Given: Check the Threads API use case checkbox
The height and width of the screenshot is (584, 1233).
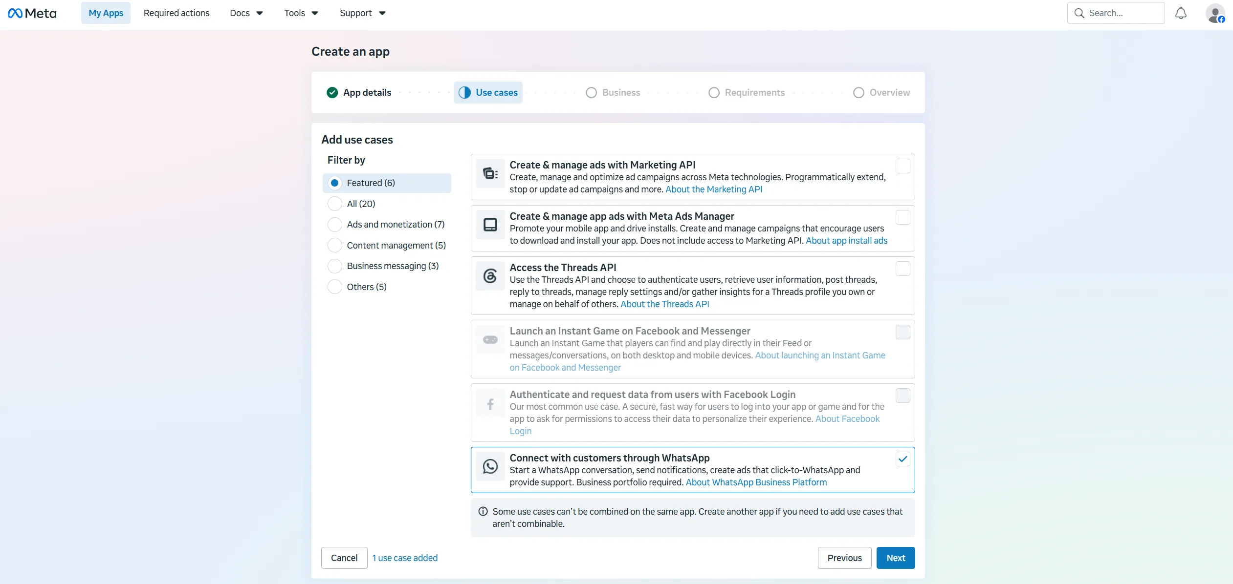Looking at the screenshot, I should 903,269.
